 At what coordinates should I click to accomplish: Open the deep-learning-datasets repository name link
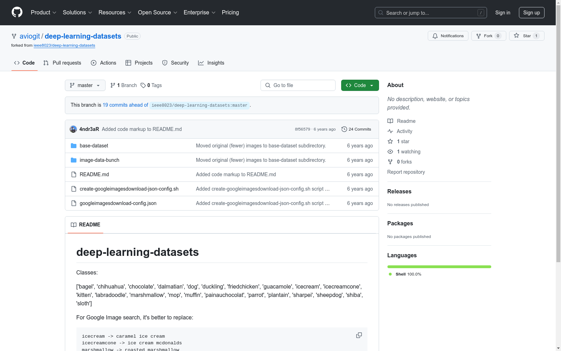tap(83, 36)
